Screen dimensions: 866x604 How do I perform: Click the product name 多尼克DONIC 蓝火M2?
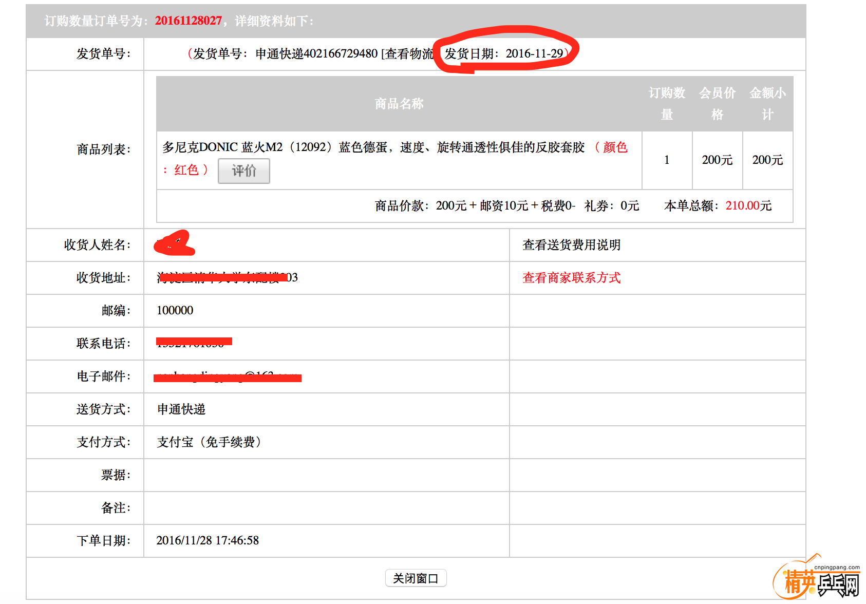point(223,147)
